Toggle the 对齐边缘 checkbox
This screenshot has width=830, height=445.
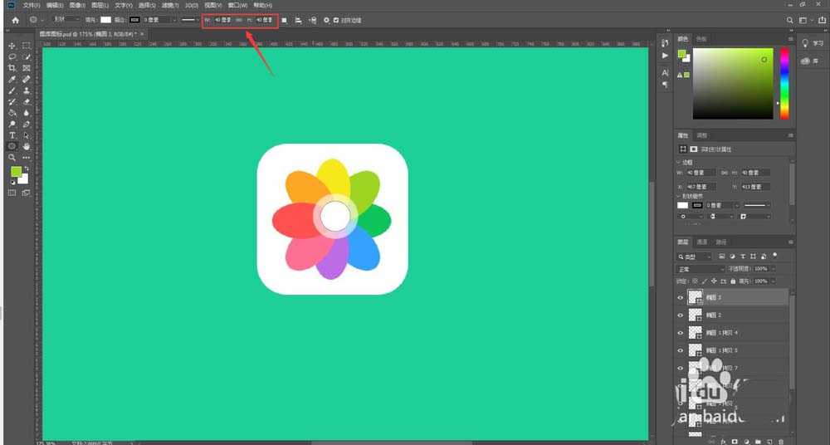335,19
